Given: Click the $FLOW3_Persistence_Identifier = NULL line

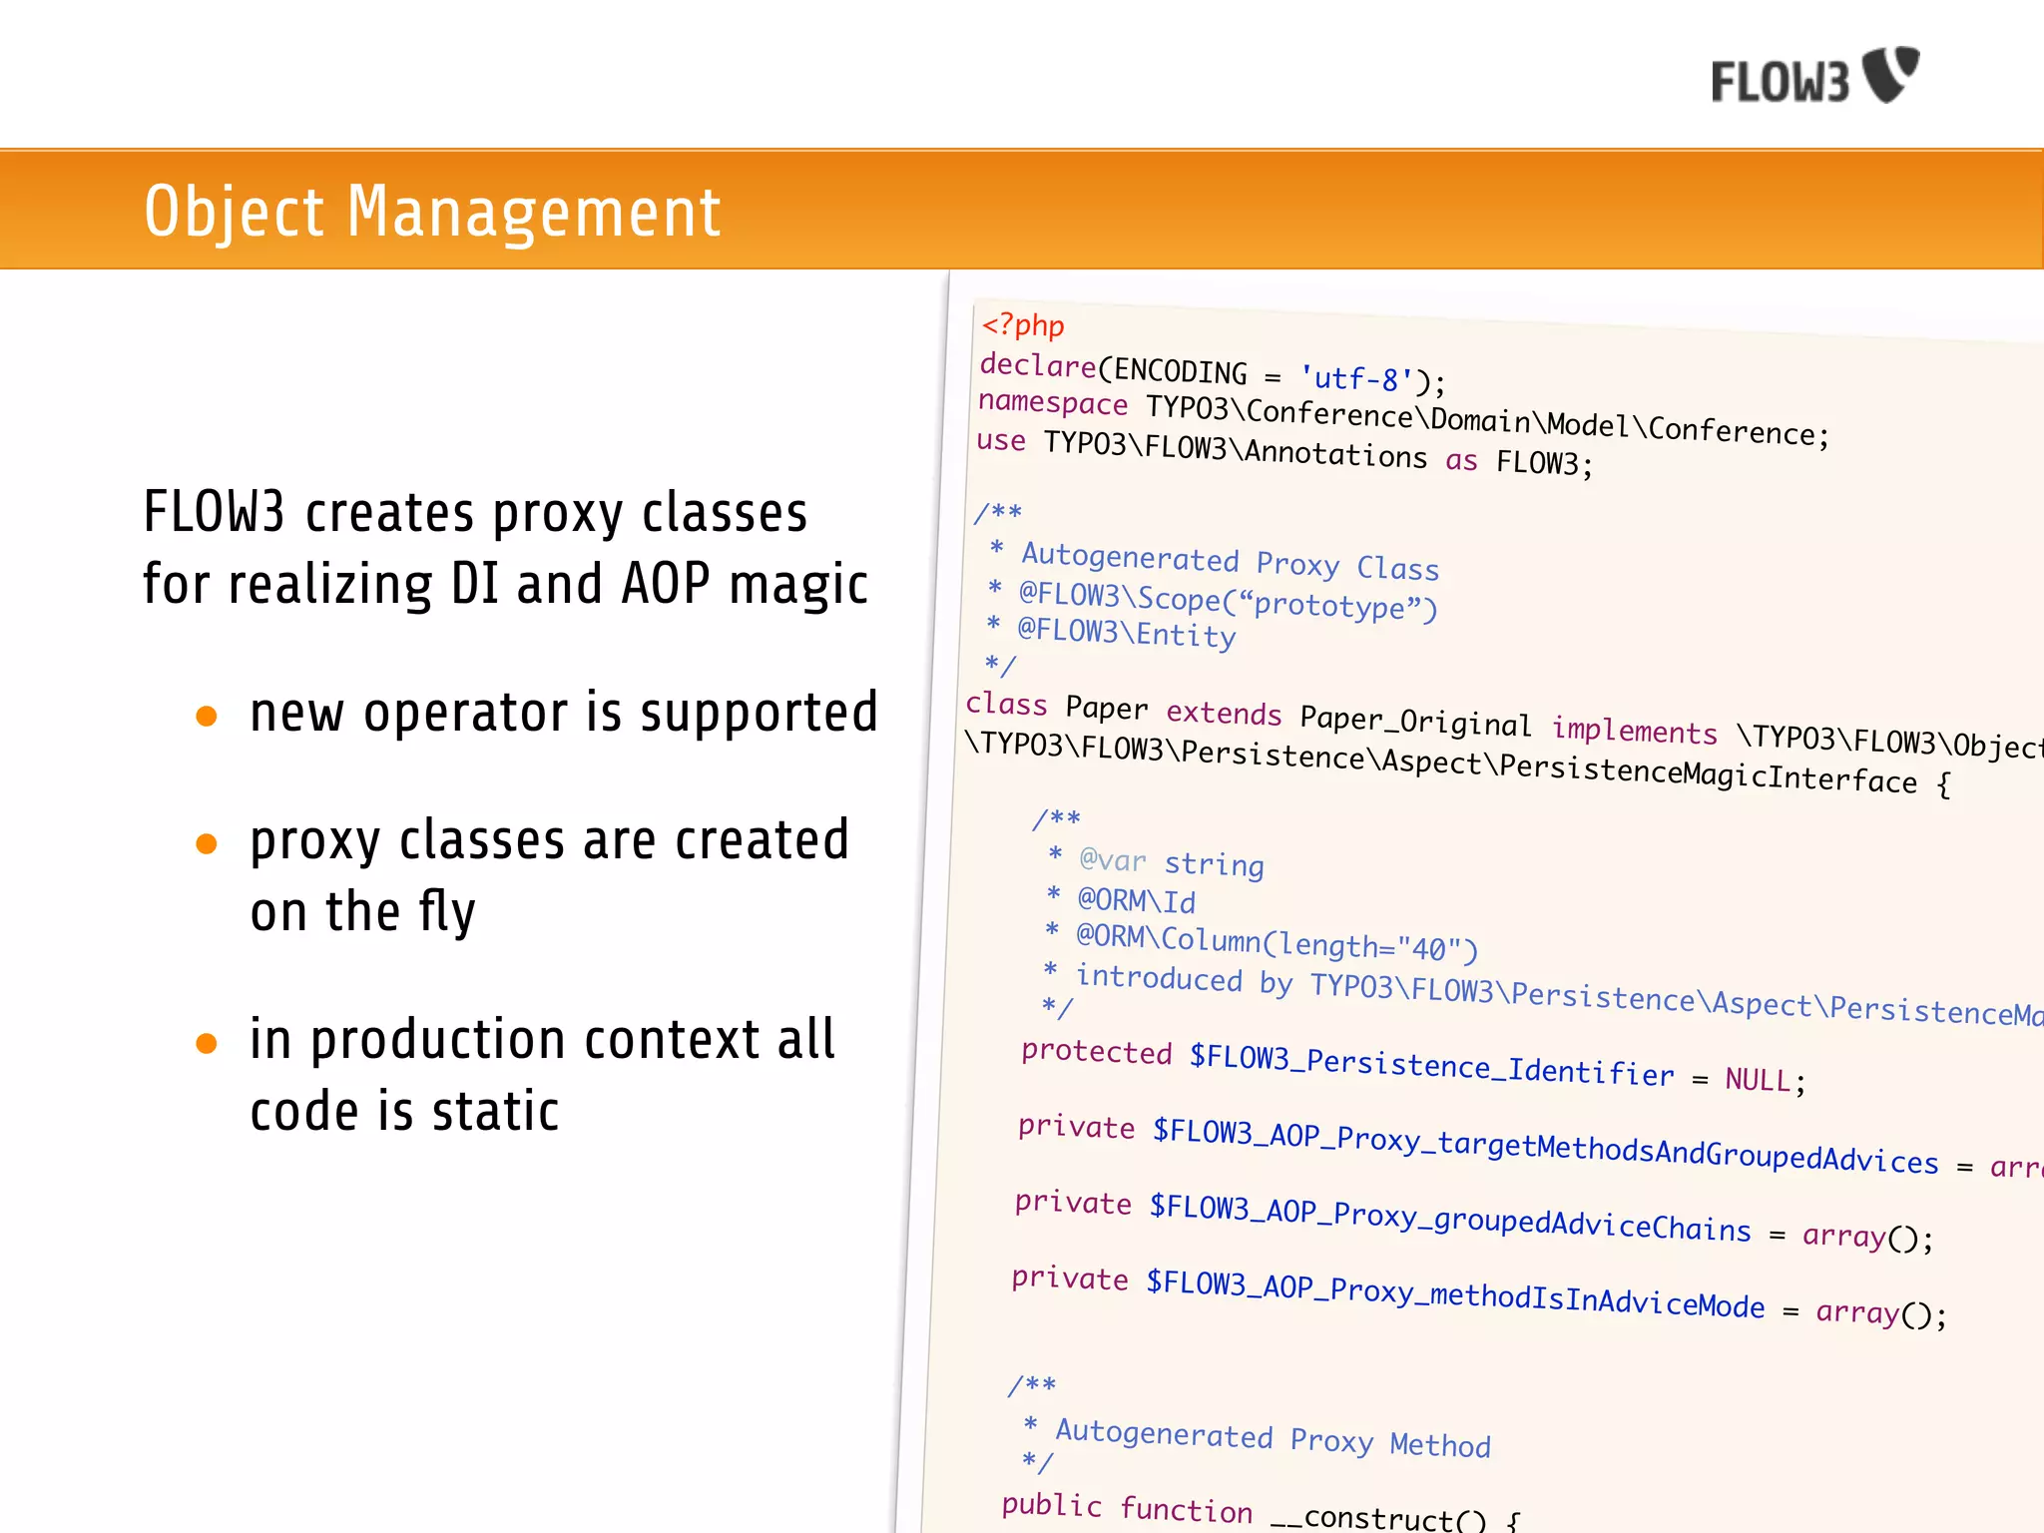Looking at the screenshot, I should click(x=1413, y=1067).
